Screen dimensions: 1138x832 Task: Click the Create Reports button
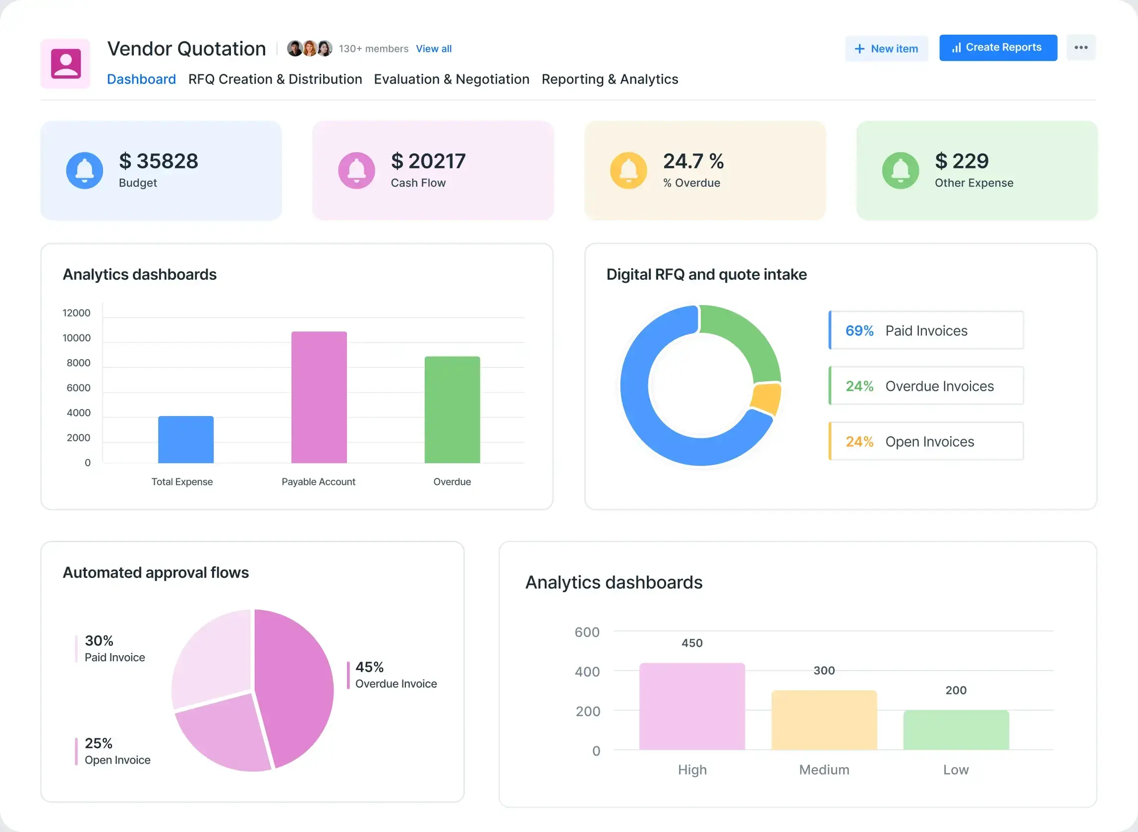pyautogui.click(x=997, y=48)
